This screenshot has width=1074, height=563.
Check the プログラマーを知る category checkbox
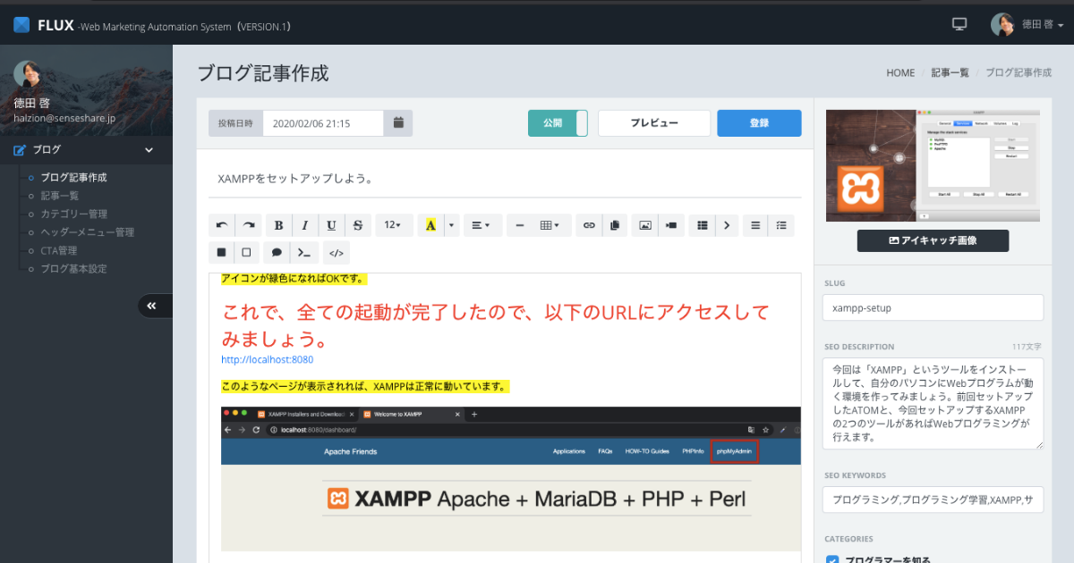832,560
